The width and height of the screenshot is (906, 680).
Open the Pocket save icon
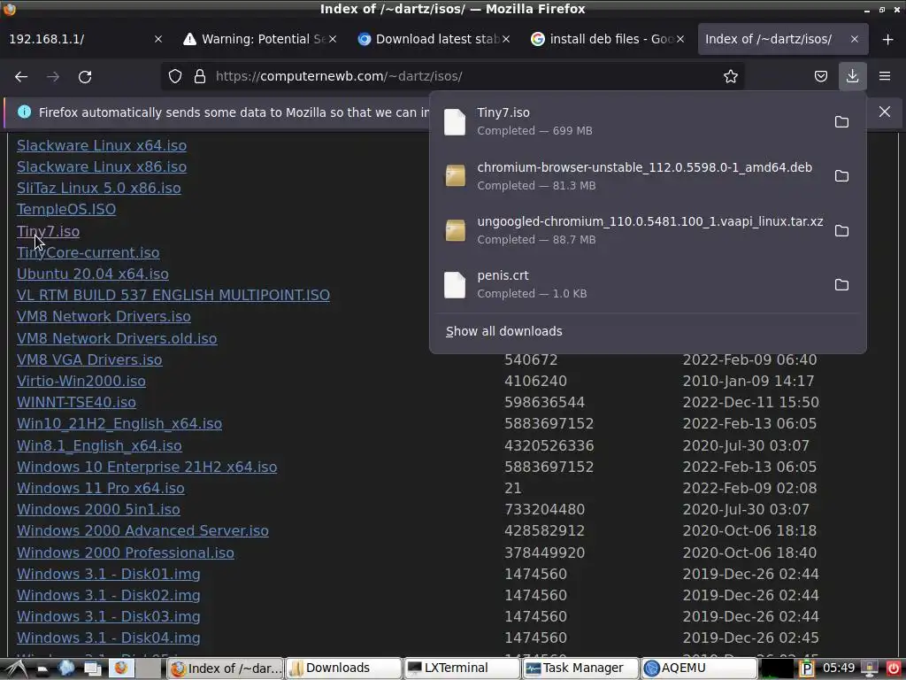pyautogui.click(x=820, y=76)
